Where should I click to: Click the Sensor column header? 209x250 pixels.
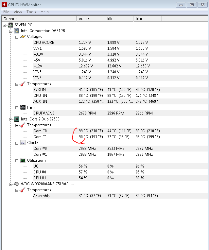coord(39,19)
